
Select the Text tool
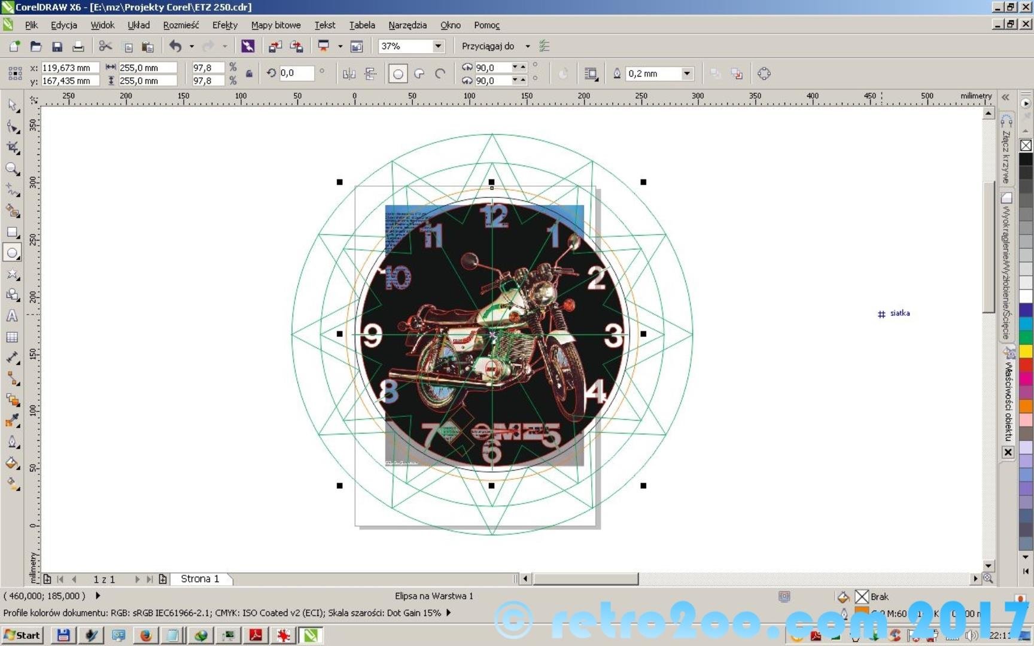pyautogui.click(x=12, y=316)
